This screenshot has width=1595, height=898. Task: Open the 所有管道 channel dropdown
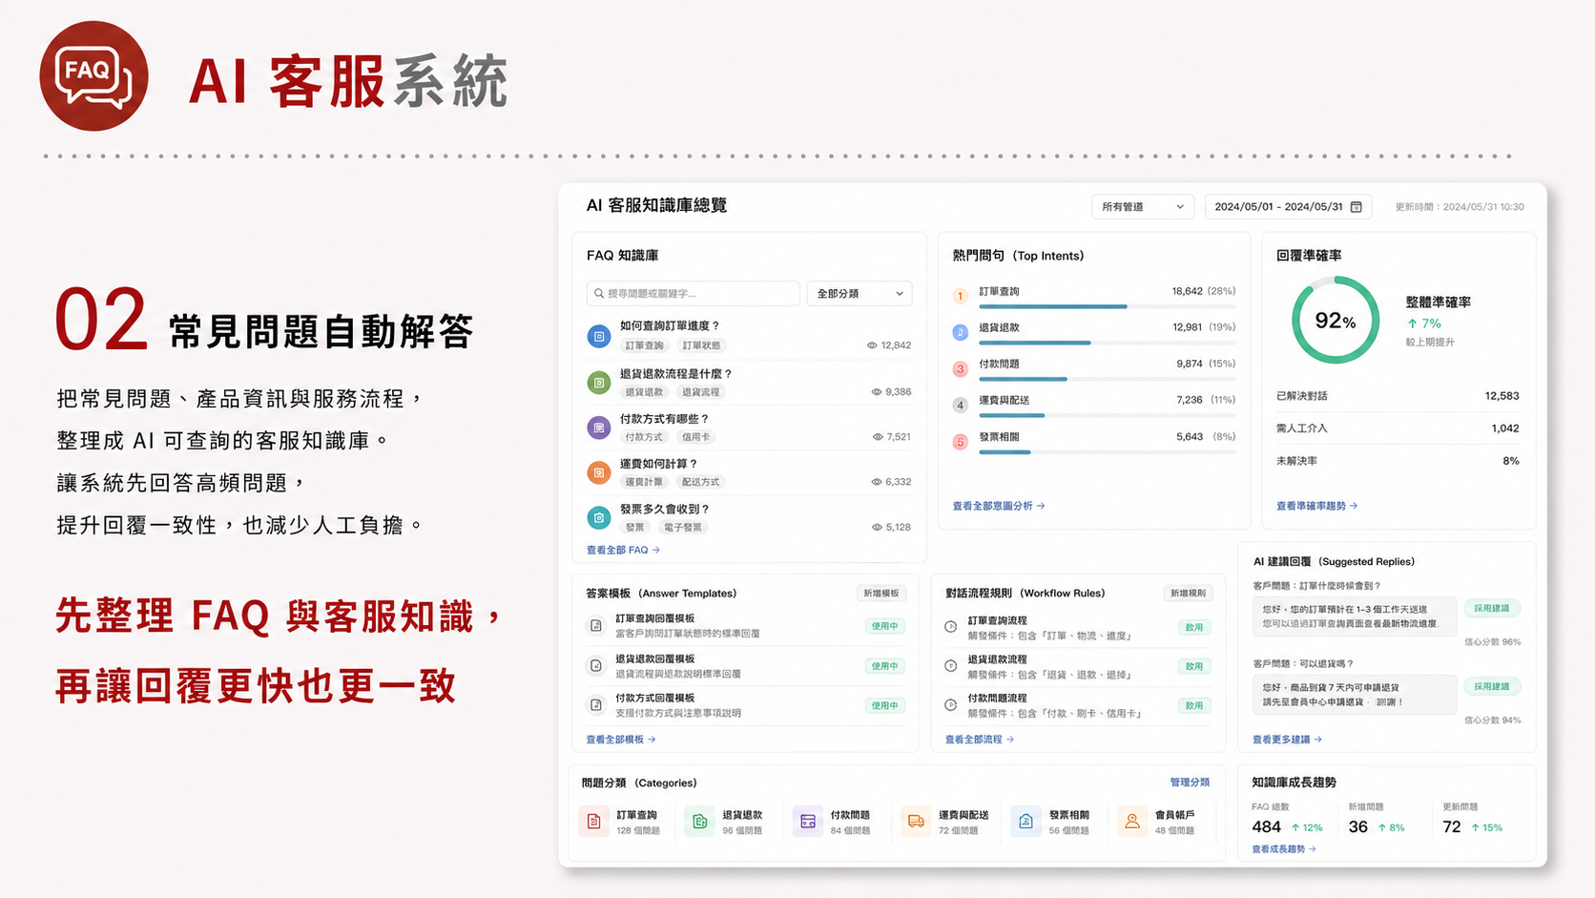1143,207
